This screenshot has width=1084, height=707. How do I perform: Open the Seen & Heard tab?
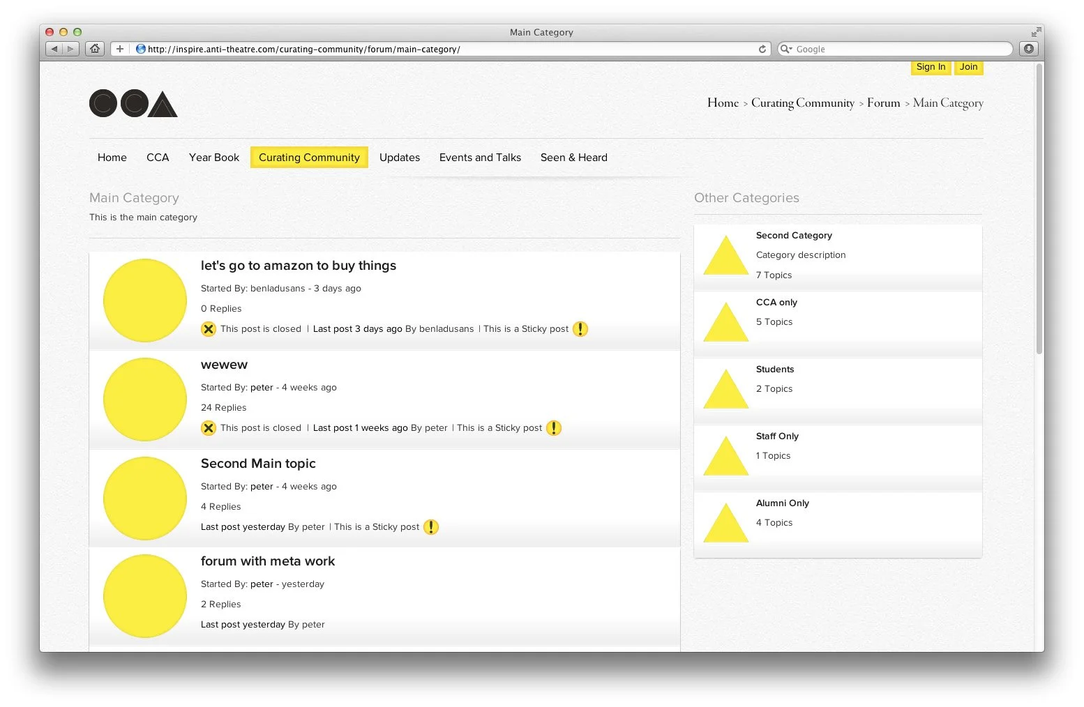pos(574,158)
